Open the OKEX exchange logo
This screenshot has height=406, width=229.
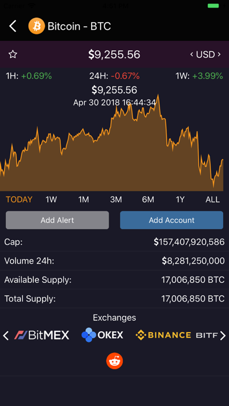102,335
